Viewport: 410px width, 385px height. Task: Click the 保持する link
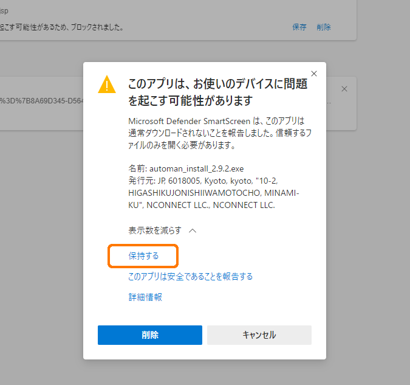[x=143, y=256]
